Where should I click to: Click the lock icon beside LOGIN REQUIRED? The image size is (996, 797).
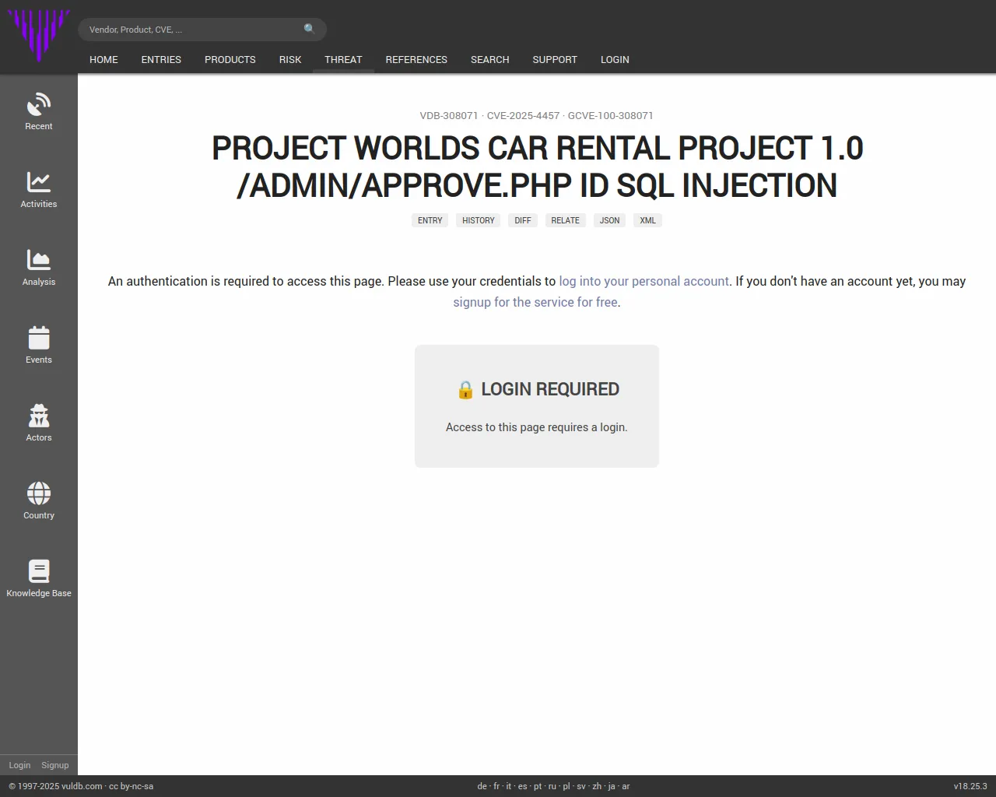(x=465, y=389)
